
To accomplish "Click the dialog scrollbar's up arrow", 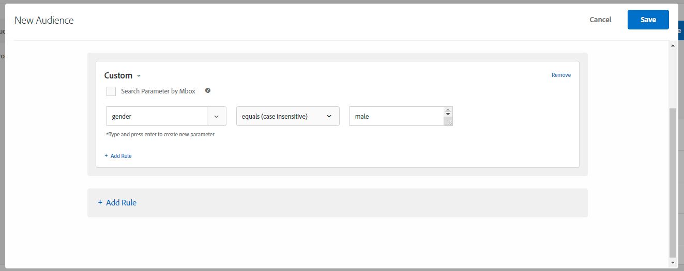I will [673, 46].
